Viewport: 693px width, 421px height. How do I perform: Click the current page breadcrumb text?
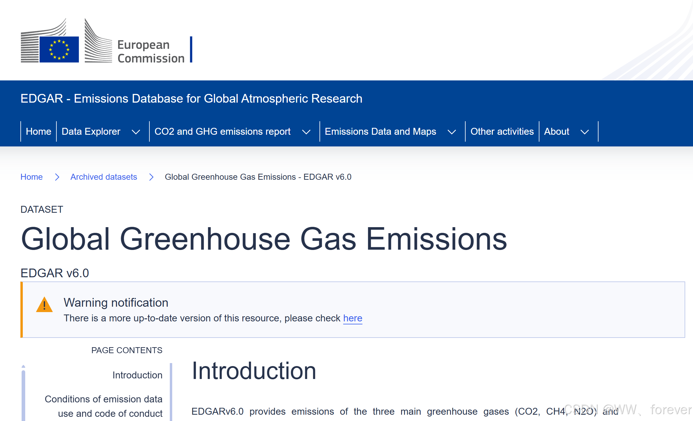[x=258, y=177]
